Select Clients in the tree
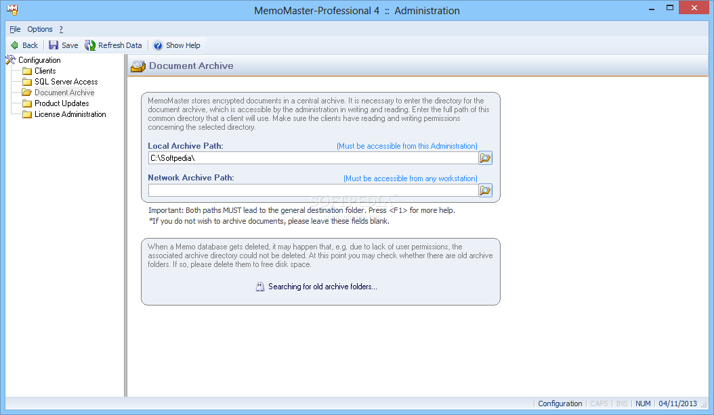 (x=45, y=71)
